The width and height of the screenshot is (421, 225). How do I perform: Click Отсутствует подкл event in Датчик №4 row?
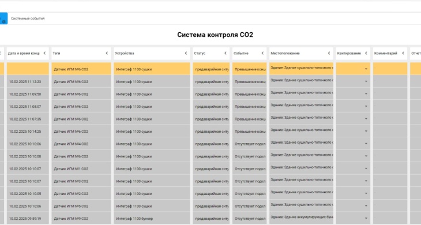coord(250,144)
